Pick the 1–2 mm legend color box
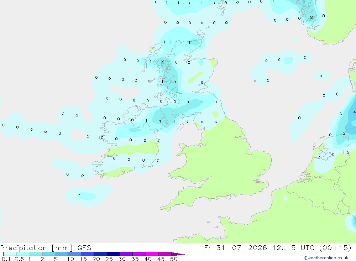Screen dimensions: 356x261 pyautogui.click(x=36, y=254)
